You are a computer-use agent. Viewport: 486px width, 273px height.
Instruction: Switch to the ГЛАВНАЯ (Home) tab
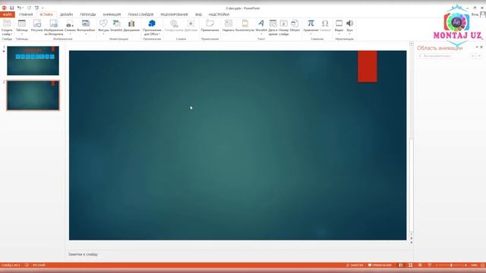(26, 14)
